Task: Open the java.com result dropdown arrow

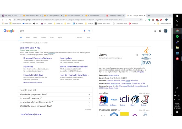Action: (x=38, y=50)
